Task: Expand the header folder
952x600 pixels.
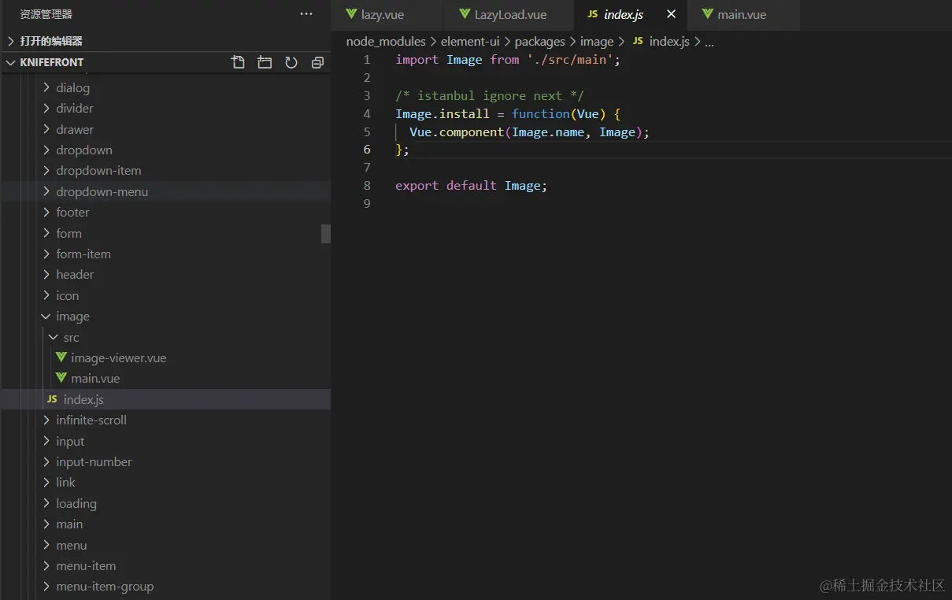Action: [x=165, y=274]
